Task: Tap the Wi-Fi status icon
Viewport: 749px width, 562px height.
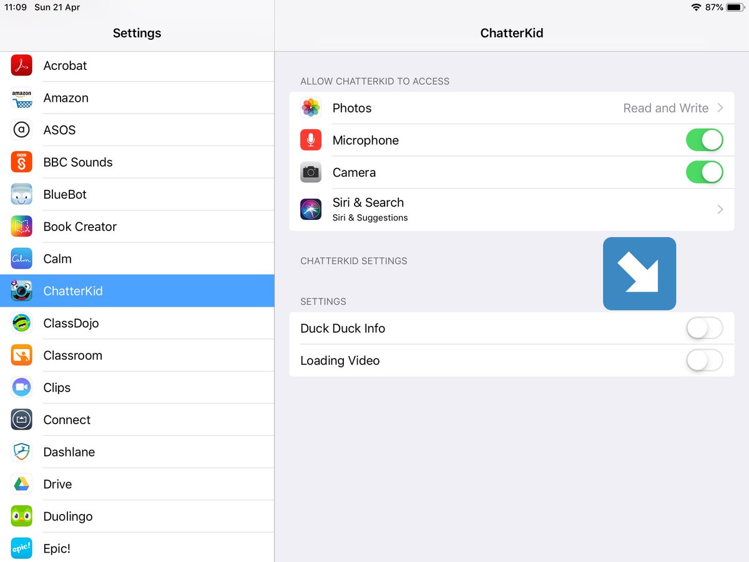Action: click(x=696, y=7)
